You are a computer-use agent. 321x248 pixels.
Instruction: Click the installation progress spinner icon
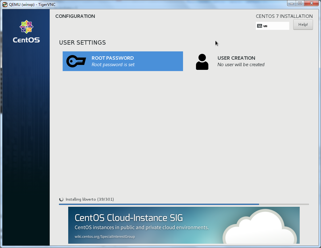pyautogui.click(x=61, y=199)
